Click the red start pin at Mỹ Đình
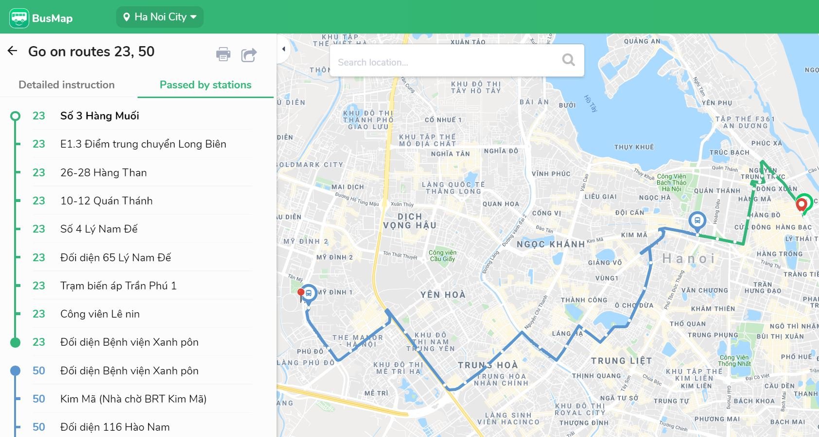 pyautogui.click(x=301, y=293)
